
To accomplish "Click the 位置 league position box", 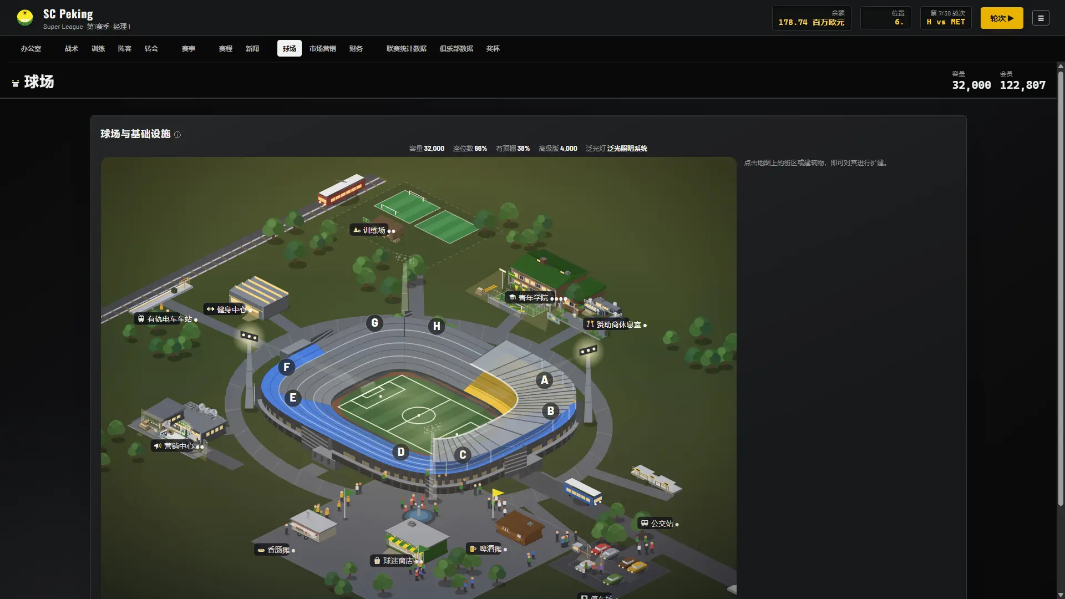I will [x=886, y=18].
